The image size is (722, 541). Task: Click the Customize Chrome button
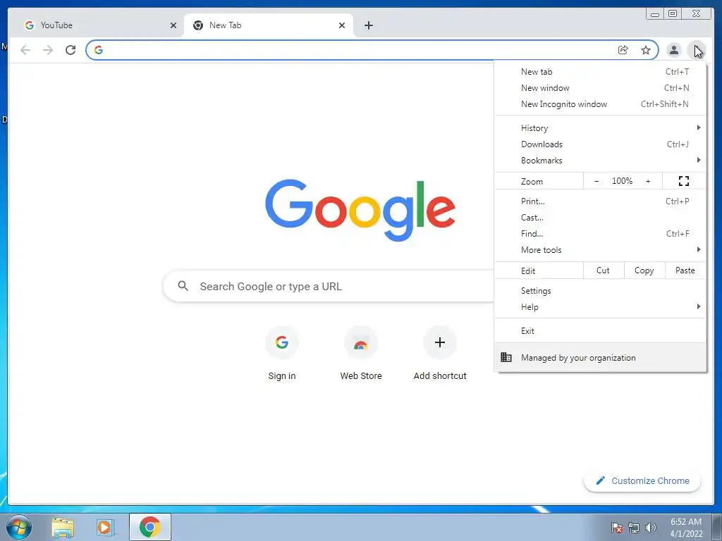tap(642, 480)
